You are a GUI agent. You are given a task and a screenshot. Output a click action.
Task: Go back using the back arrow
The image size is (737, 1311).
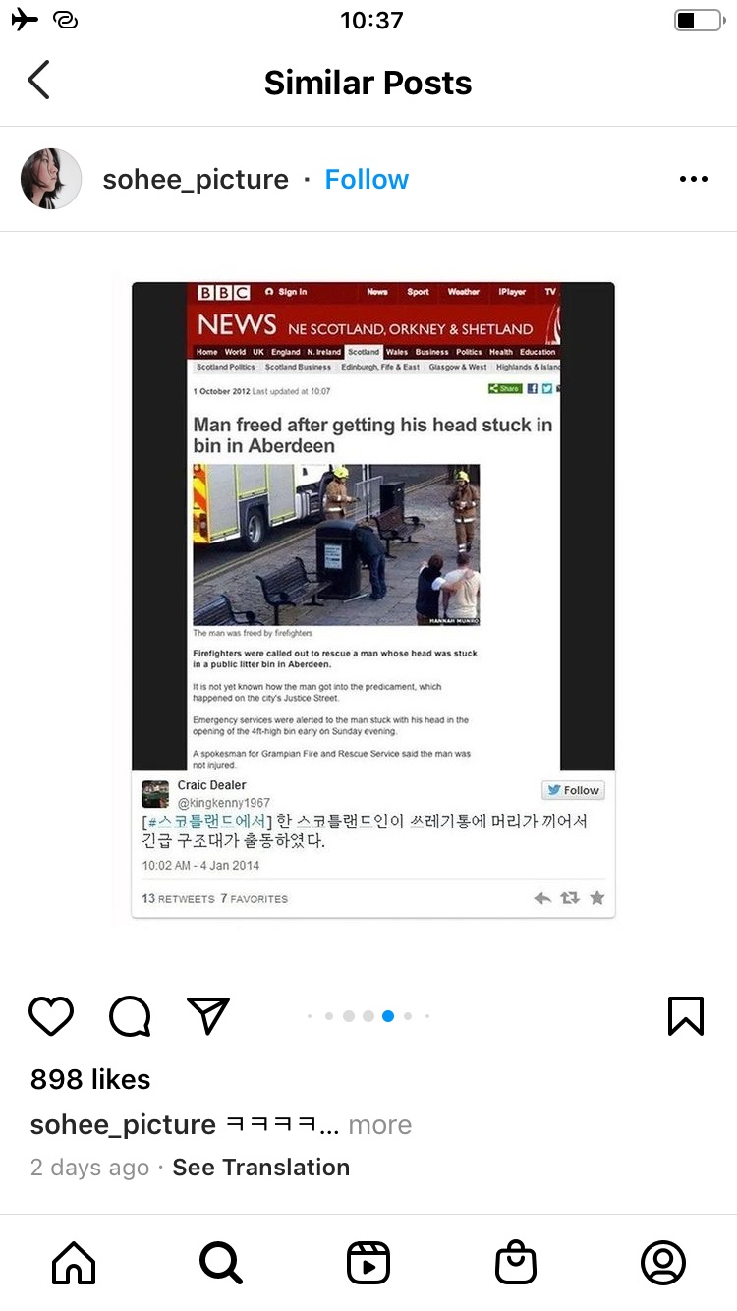click(38, 81)
